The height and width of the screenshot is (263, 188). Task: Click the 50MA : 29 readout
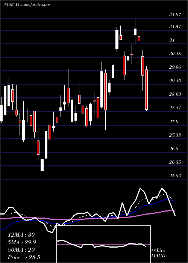[x=21, y=250]
